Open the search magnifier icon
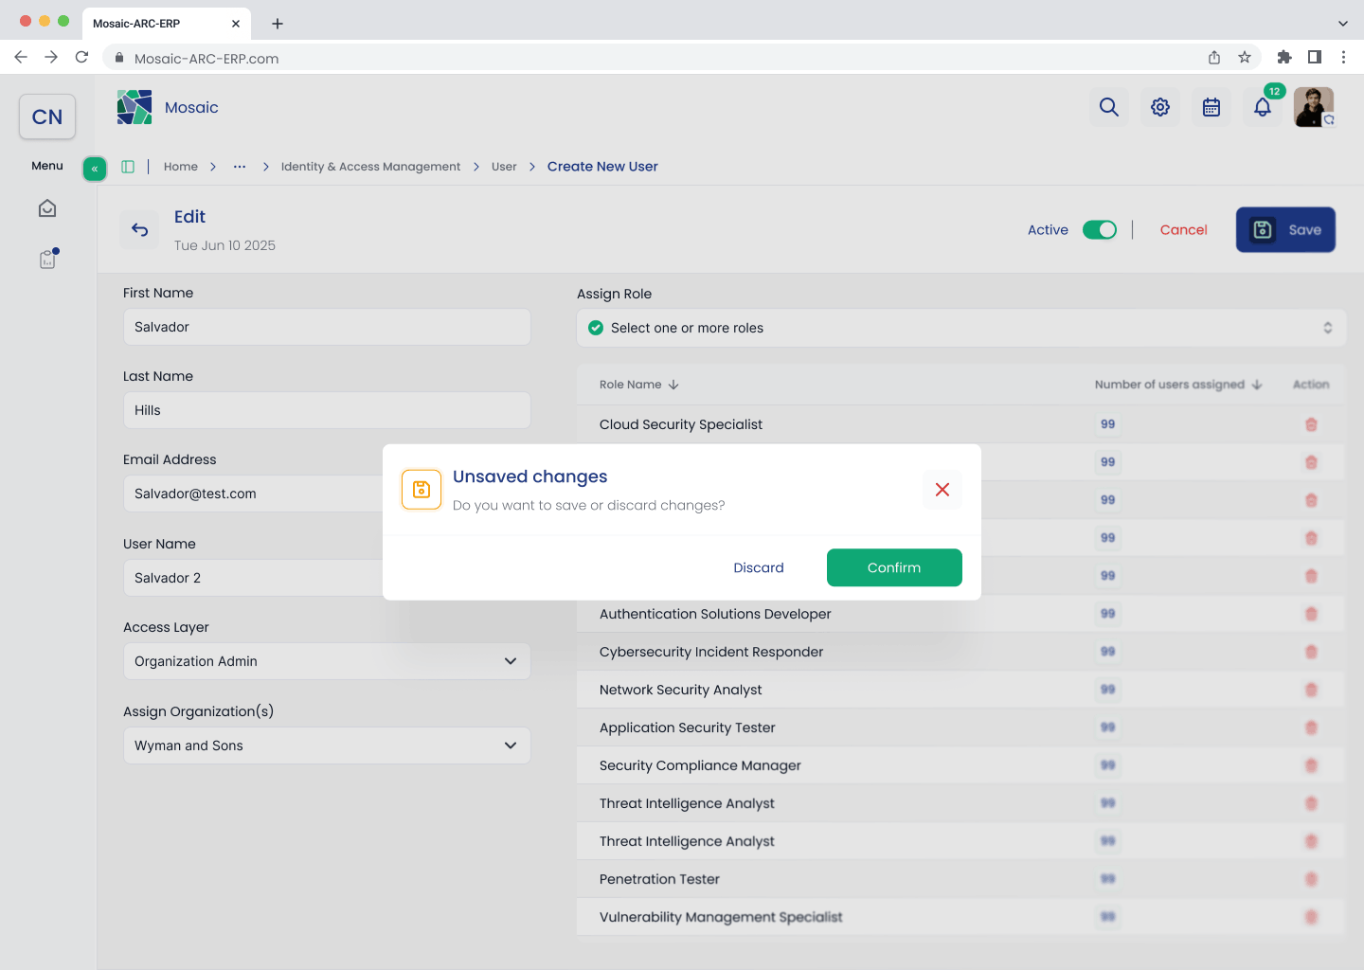 click(x=1109, y=107)
